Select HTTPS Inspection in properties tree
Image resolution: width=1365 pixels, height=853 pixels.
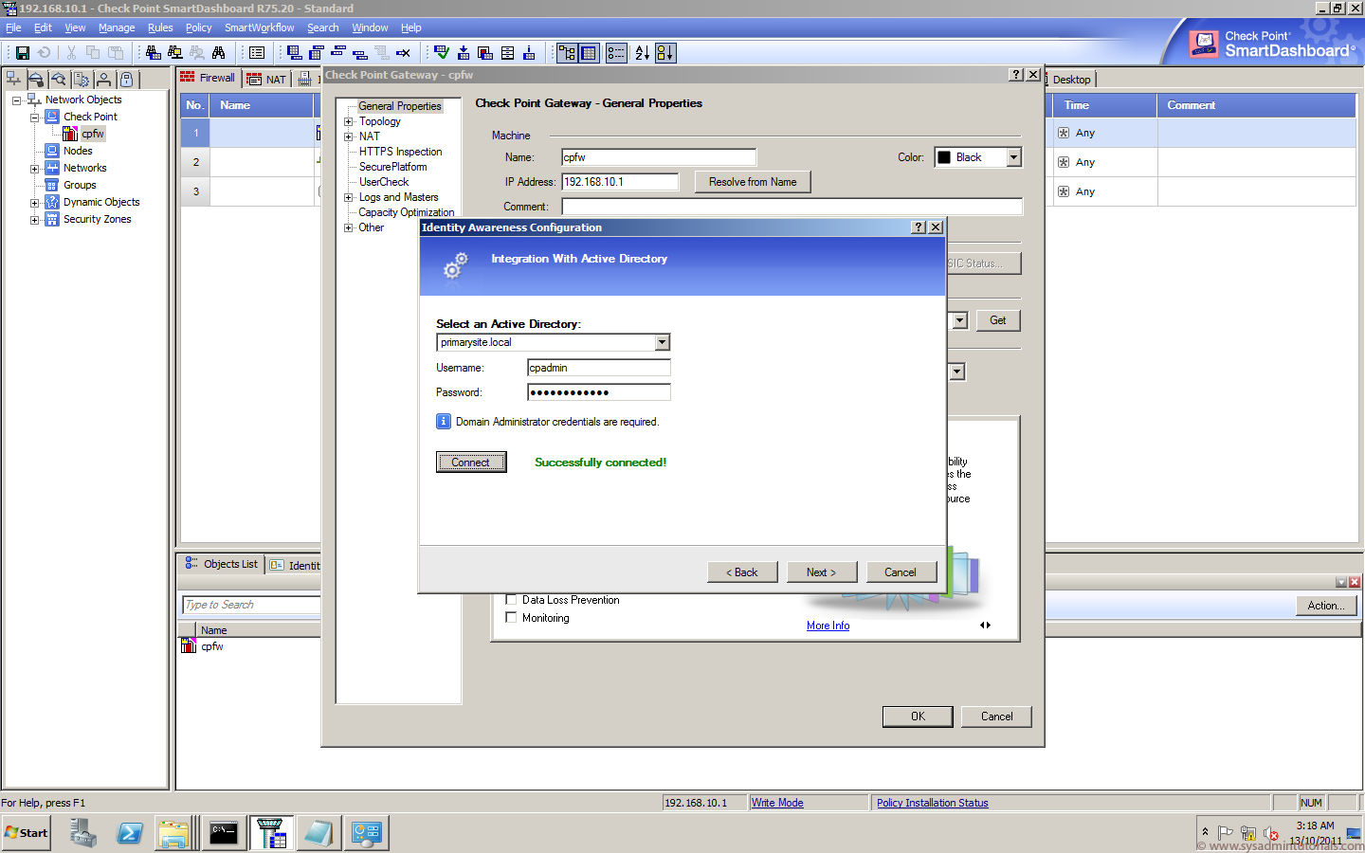[x=400, y=152]
